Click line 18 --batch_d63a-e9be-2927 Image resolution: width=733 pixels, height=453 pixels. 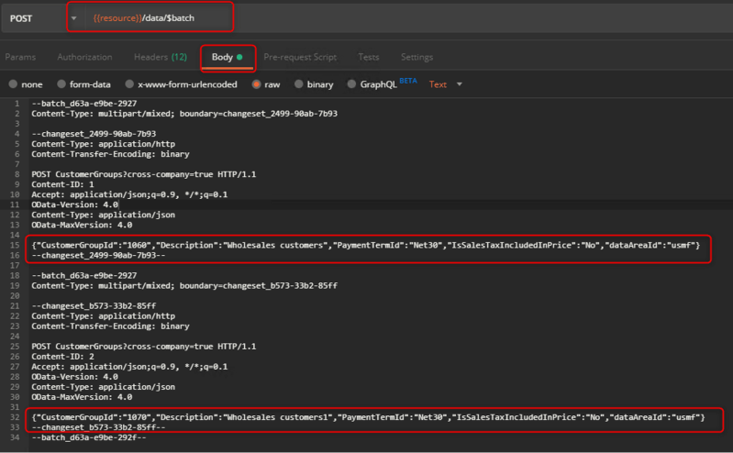click(x=84, y=276)
